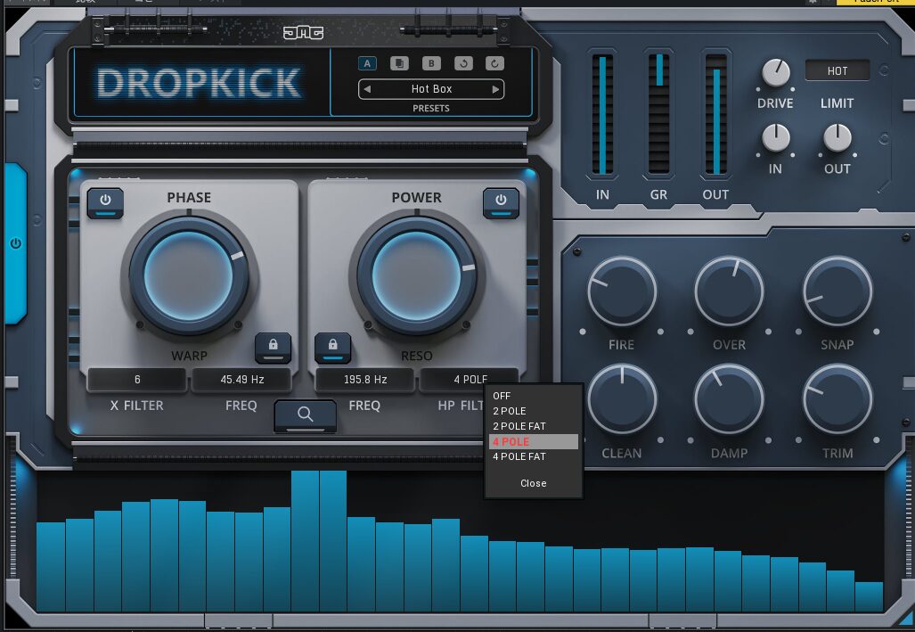Redo the last change
This screenshot has width=915, height=632.
point(494,63)
